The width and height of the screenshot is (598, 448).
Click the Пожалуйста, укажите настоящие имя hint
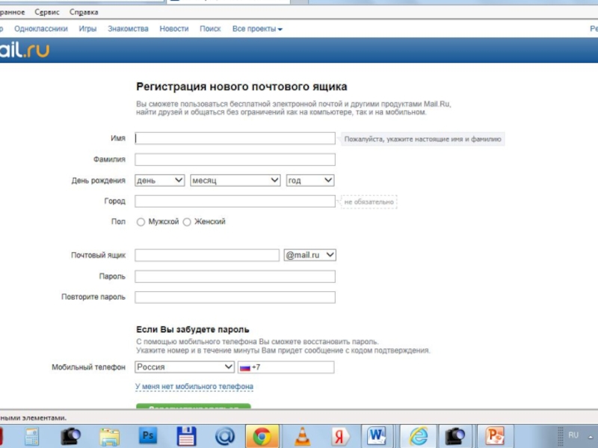pos(422,139)
